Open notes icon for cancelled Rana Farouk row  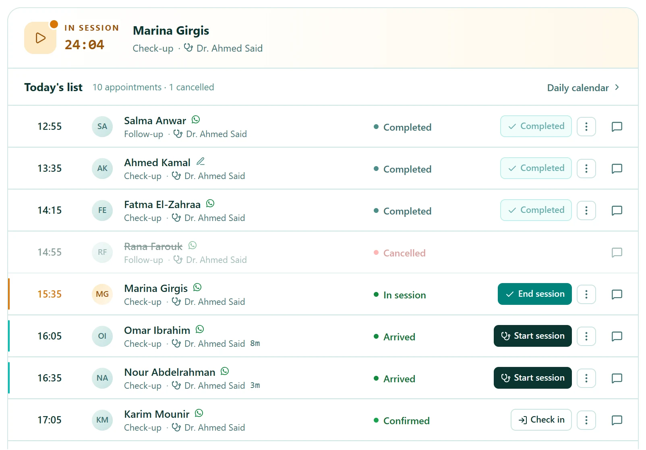coord(617,252)
